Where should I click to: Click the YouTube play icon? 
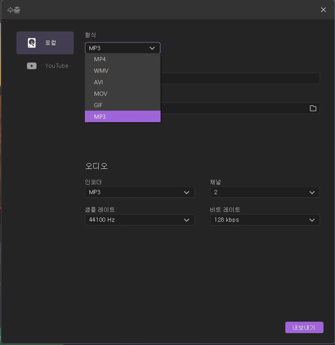point(32,66)
